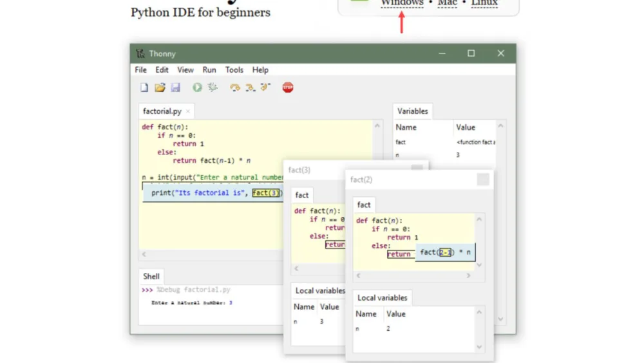Screen dimensions: 644x363
Task: Click fact(2) code scroll up arrow
Action: (479, 219)
